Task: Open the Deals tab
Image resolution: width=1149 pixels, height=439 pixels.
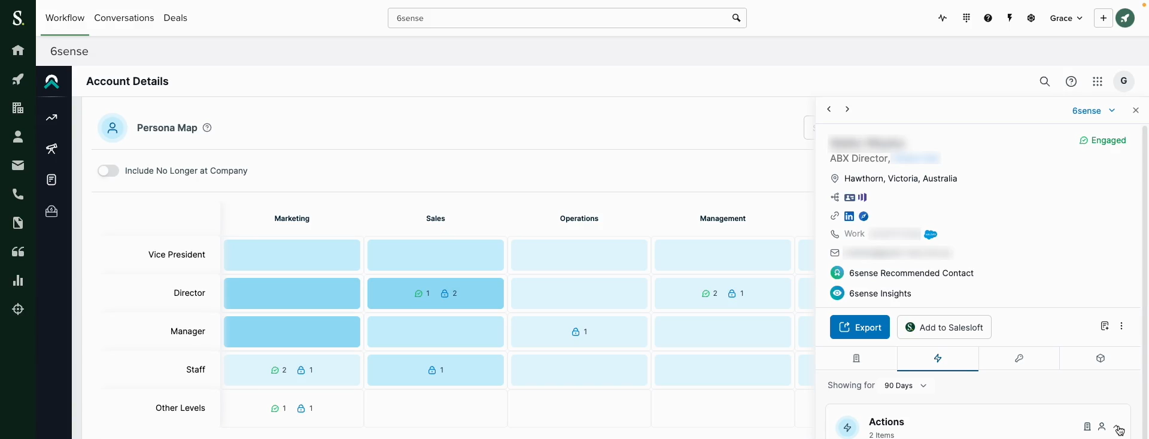Action: (x=175, y=18)
